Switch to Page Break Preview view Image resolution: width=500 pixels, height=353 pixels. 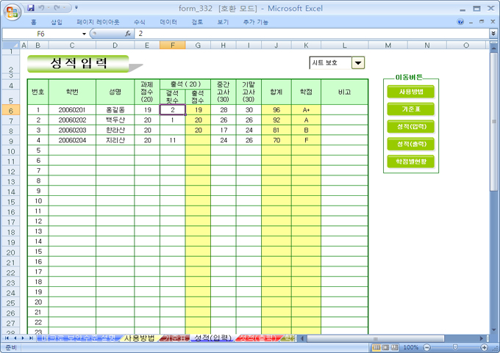[395, 347]
